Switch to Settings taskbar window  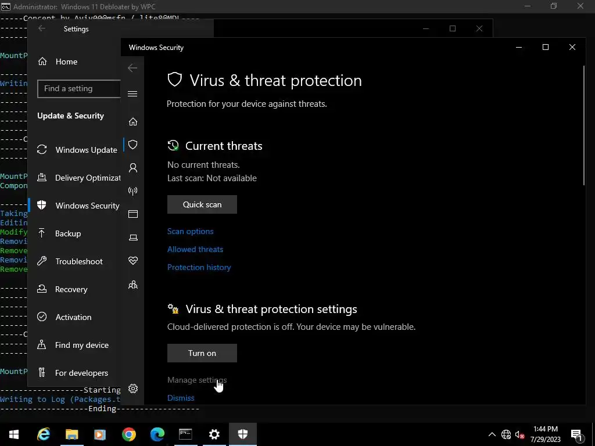(214, 434)
